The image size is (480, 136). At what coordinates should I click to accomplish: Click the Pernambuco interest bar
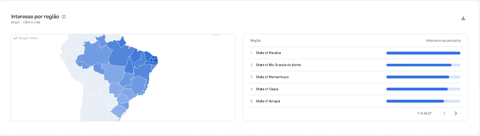pyautogui.click(x=423, y=77)
